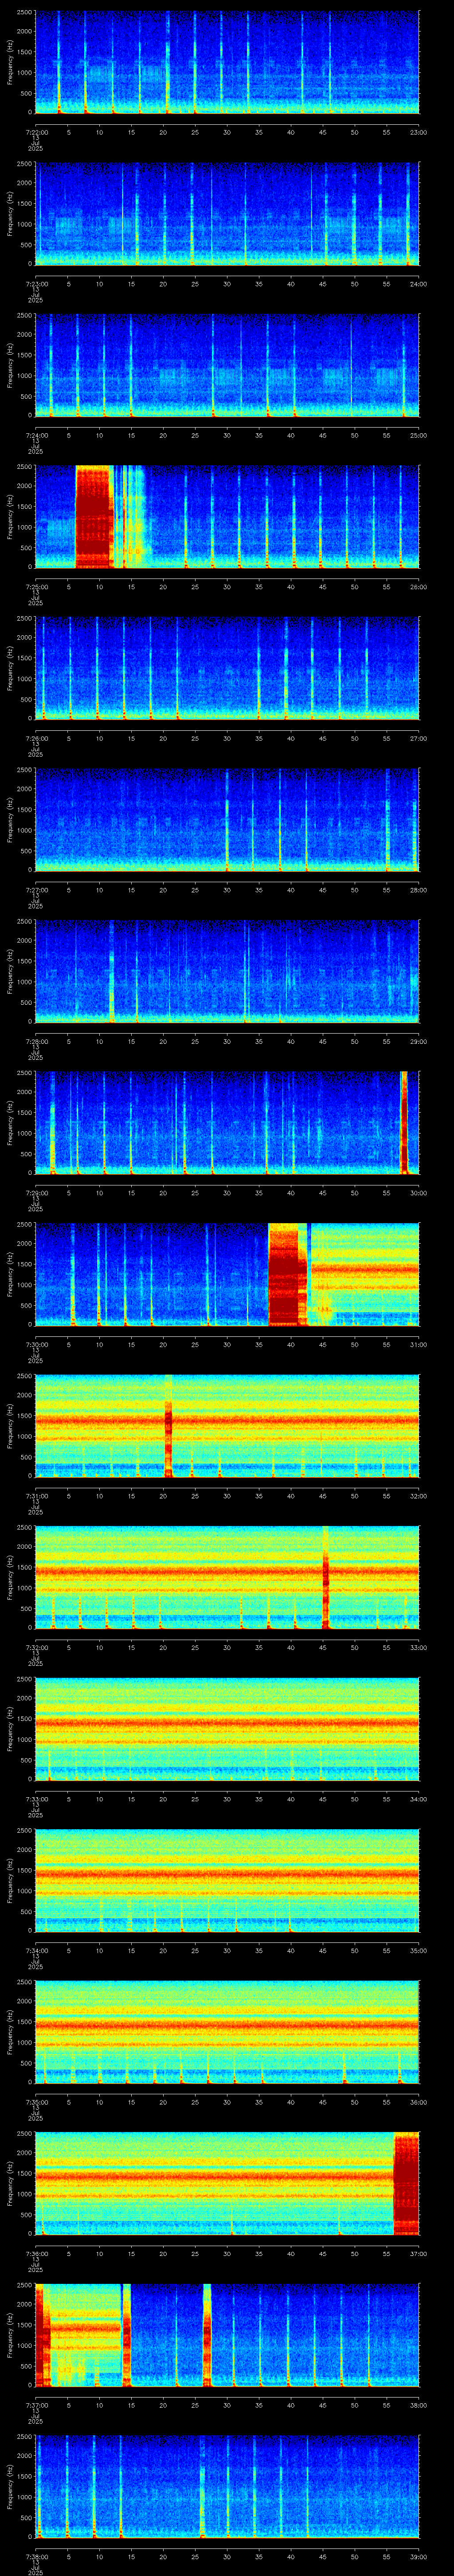Click the red burst near 58s in 7:29 spectrogram
454x2576 pixels.
404,1122
